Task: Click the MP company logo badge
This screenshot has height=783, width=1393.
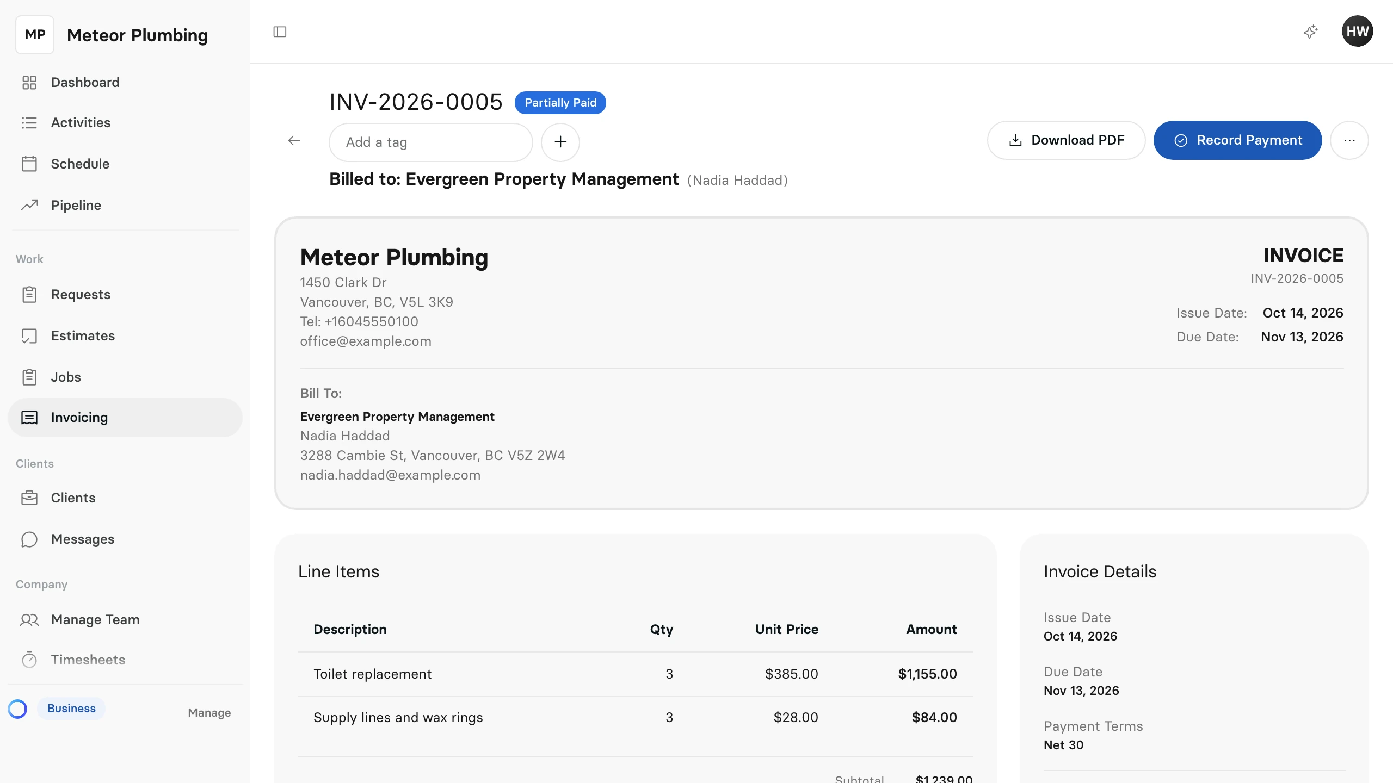Action: pos(35,35)
